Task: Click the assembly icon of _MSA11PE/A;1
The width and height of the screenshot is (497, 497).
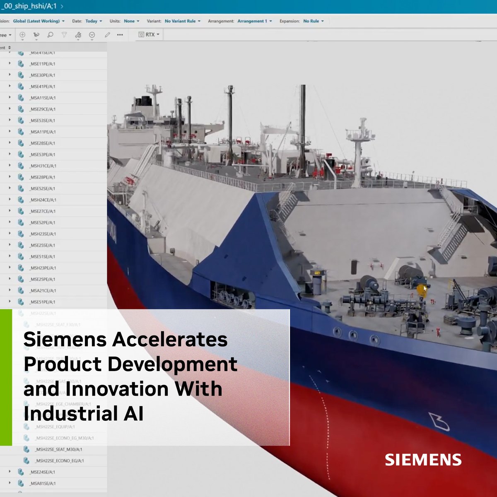Action: [x=20, y=132]
